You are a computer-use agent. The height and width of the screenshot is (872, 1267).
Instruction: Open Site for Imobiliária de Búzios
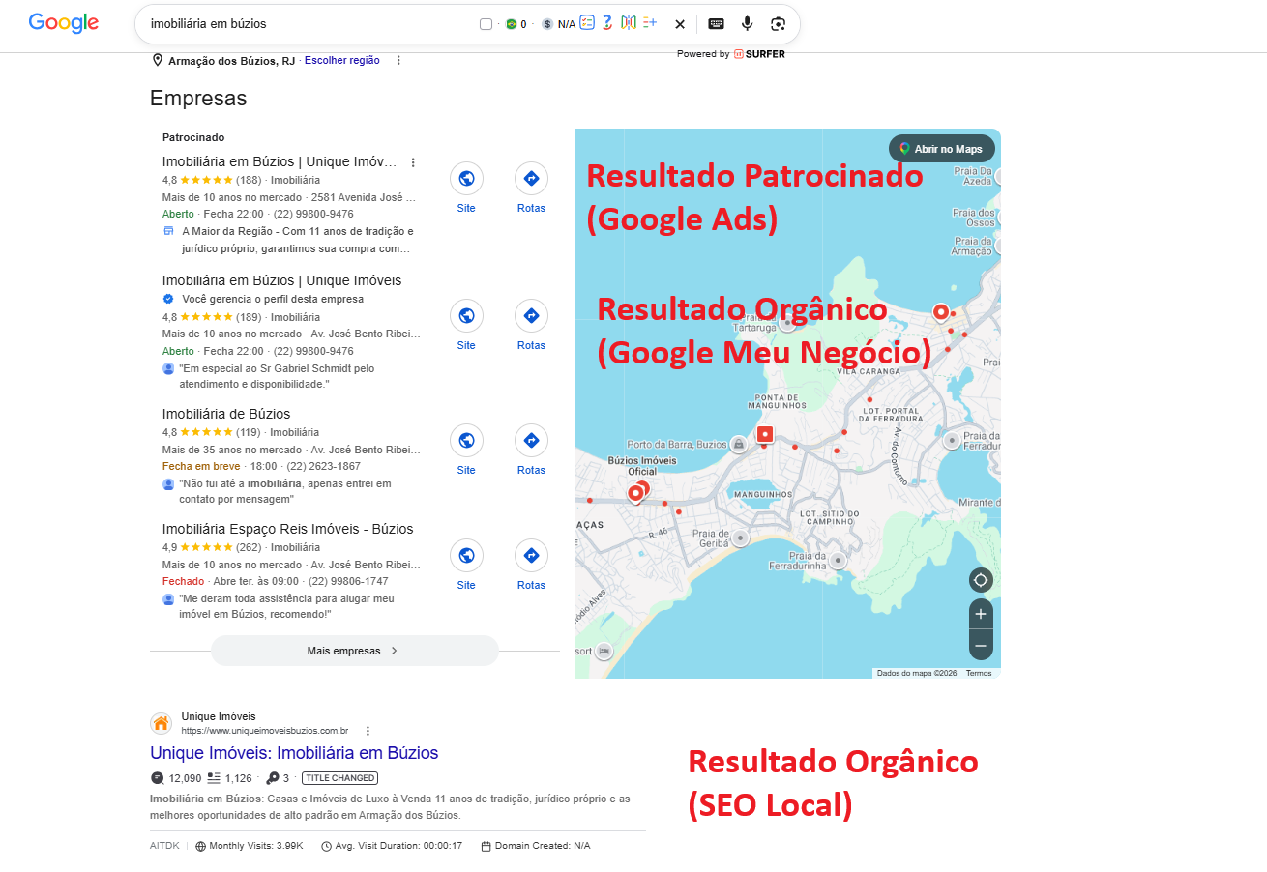coord(466,450)
